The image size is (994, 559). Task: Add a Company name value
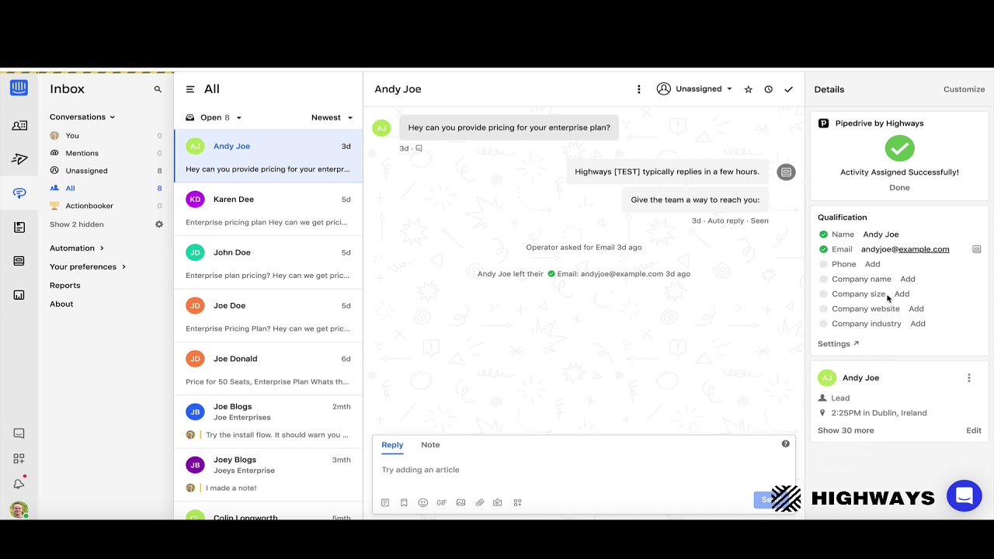pos(908,279)
